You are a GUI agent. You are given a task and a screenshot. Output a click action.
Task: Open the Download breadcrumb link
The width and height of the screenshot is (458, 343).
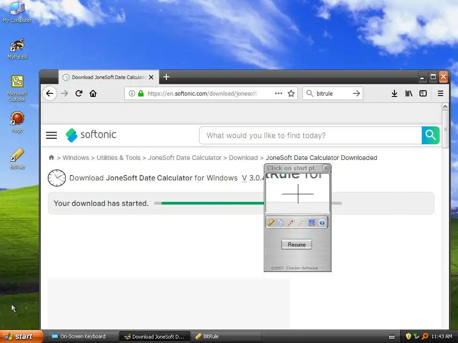(243, 158)
